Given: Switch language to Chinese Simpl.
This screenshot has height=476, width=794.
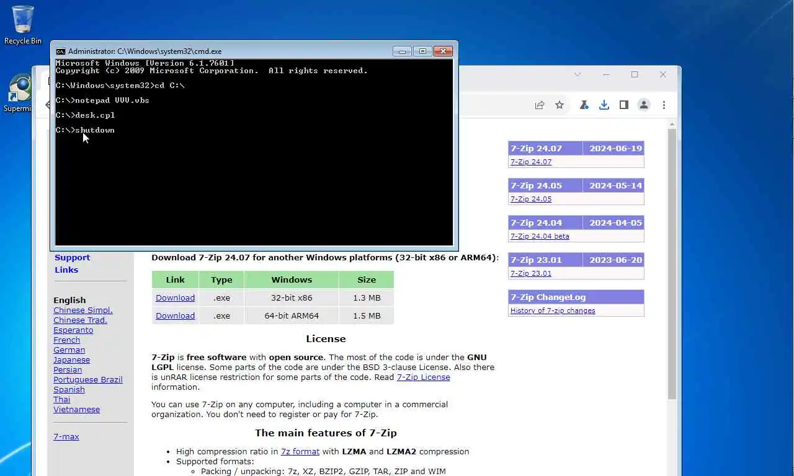Looking at the screenshot, I should (x=83, y=310).
